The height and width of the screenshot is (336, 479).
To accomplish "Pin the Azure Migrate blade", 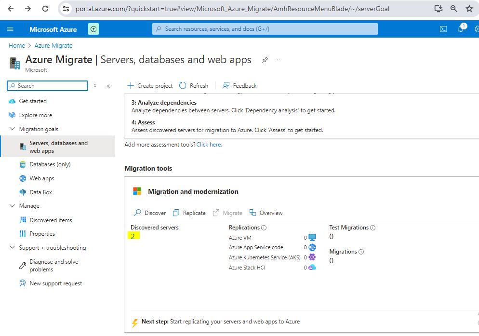I will point(265,60).
